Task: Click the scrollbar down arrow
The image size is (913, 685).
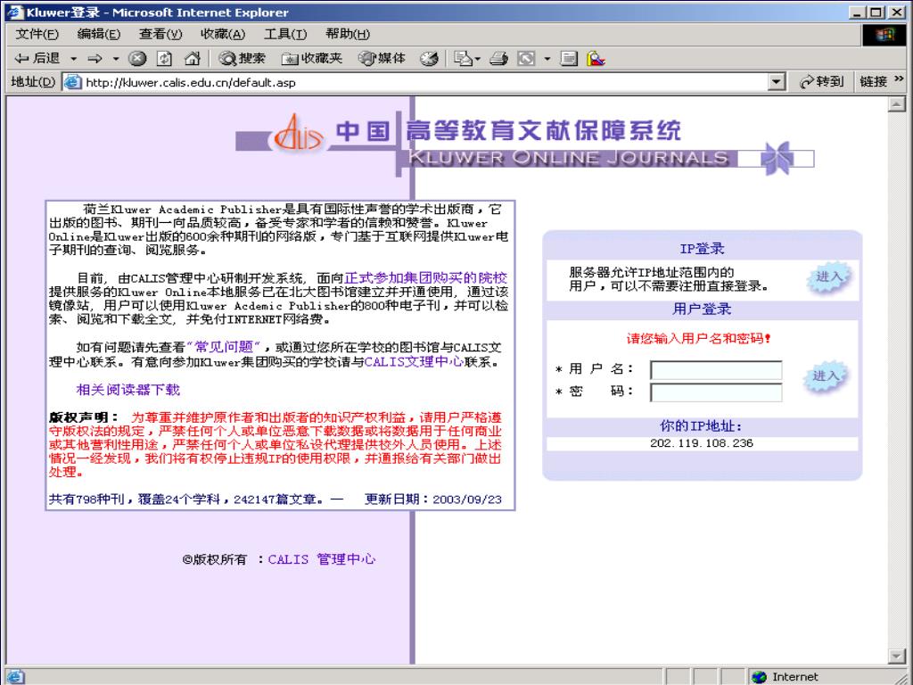Action: coord(896,656)
